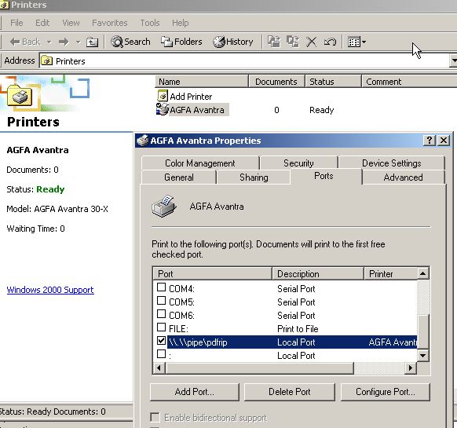Viewport: 457px width, 428px height.
Task: Enable the FILE: print to file port
Action: (x=161, y=327)
